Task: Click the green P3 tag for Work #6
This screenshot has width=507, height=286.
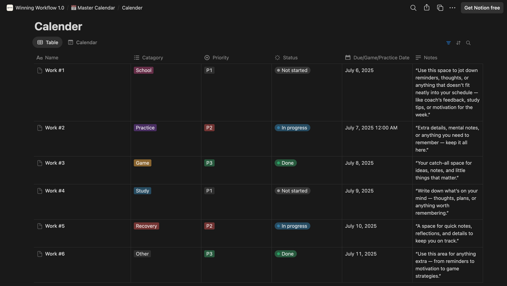Action: (x=209, y=254)
